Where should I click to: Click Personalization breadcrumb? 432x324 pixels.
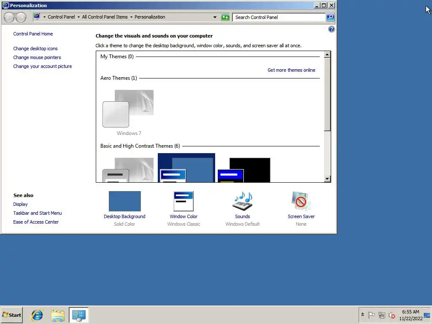click(150, 17)
